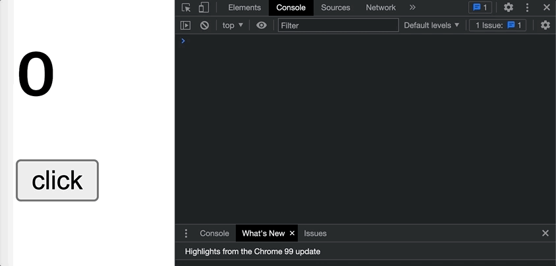556x266 pixels.
Task: Focus the console Filter input field
Action: point(339,26)
